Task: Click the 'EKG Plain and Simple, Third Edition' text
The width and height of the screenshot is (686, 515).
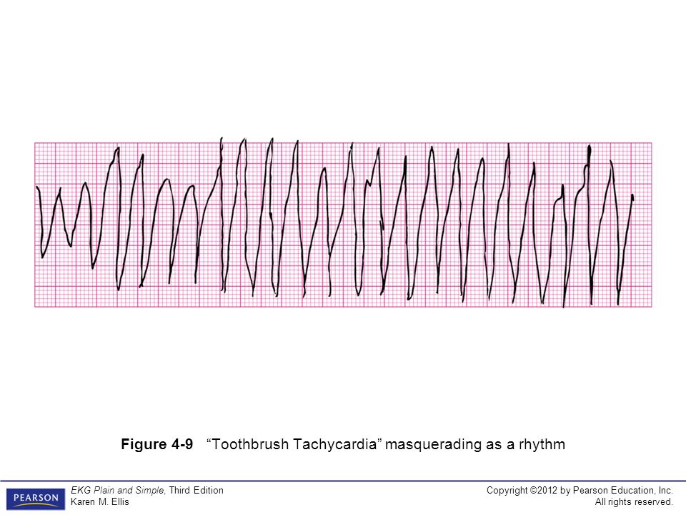Action: coord(147,490)
